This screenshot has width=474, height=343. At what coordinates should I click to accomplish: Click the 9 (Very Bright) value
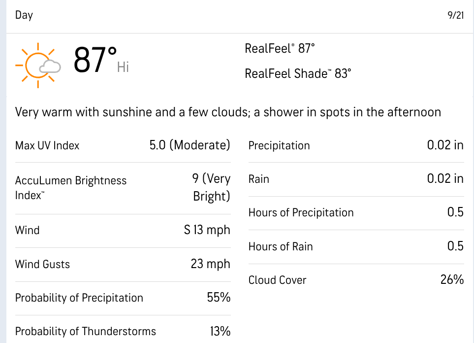[211, 188]
